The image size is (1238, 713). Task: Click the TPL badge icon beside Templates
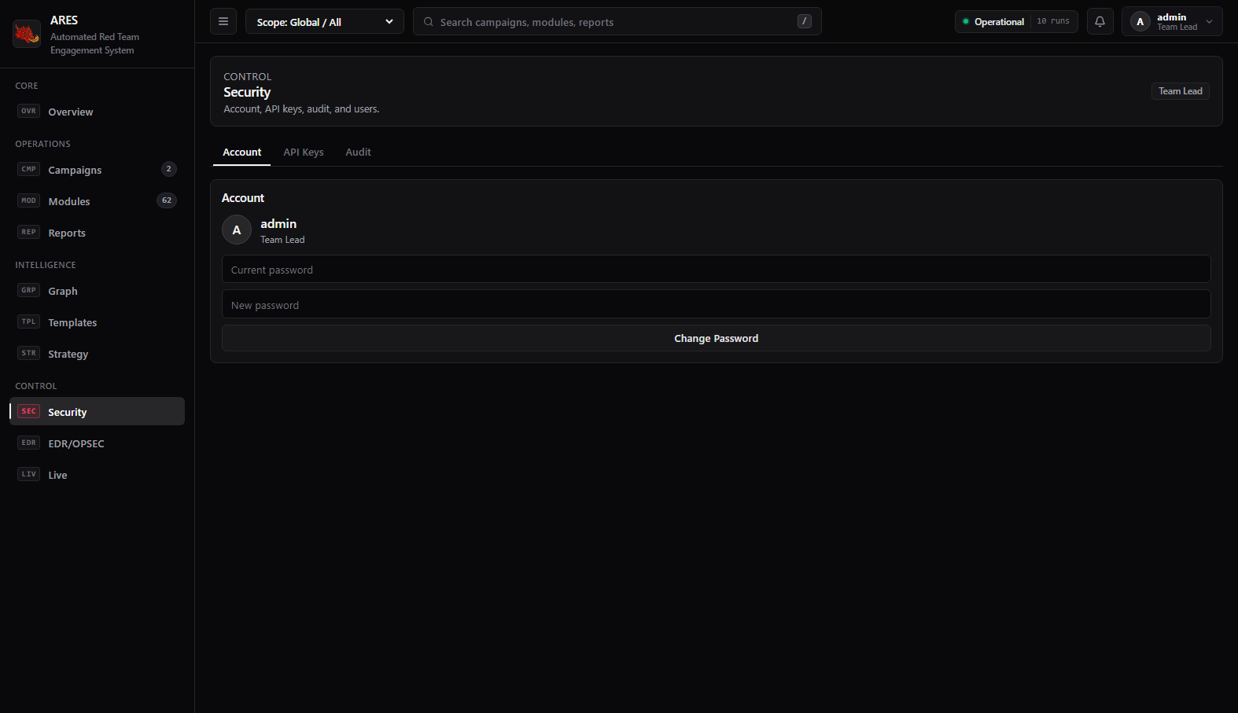click(29, 322)
